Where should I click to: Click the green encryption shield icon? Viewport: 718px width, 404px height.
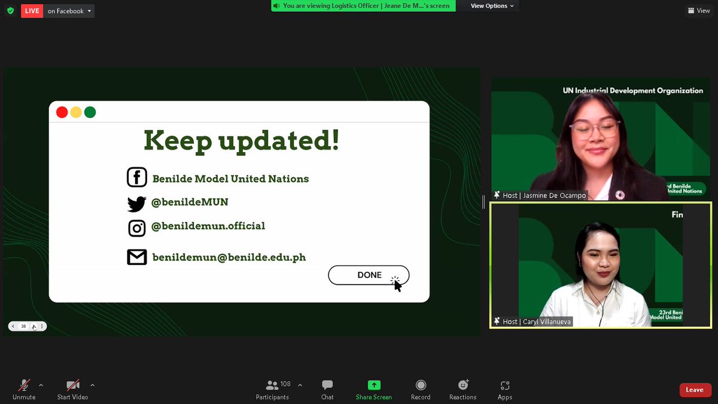click(10, 11)
